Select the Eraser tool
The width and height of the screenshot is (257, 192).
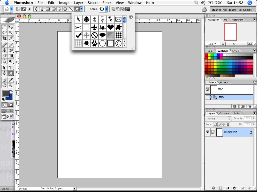point(5,56)
